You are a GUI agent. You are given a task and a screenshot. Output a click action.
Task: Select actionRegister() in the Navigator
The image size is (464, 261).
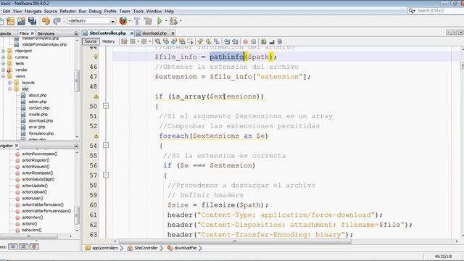click(x=36, y=160)
